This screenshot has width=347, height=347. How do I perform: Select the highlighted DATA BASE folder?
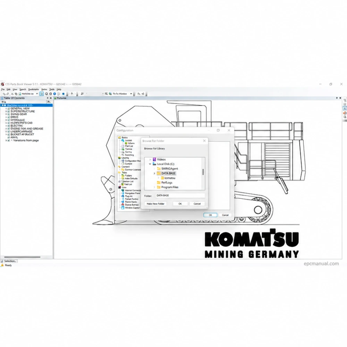(166, 173)
